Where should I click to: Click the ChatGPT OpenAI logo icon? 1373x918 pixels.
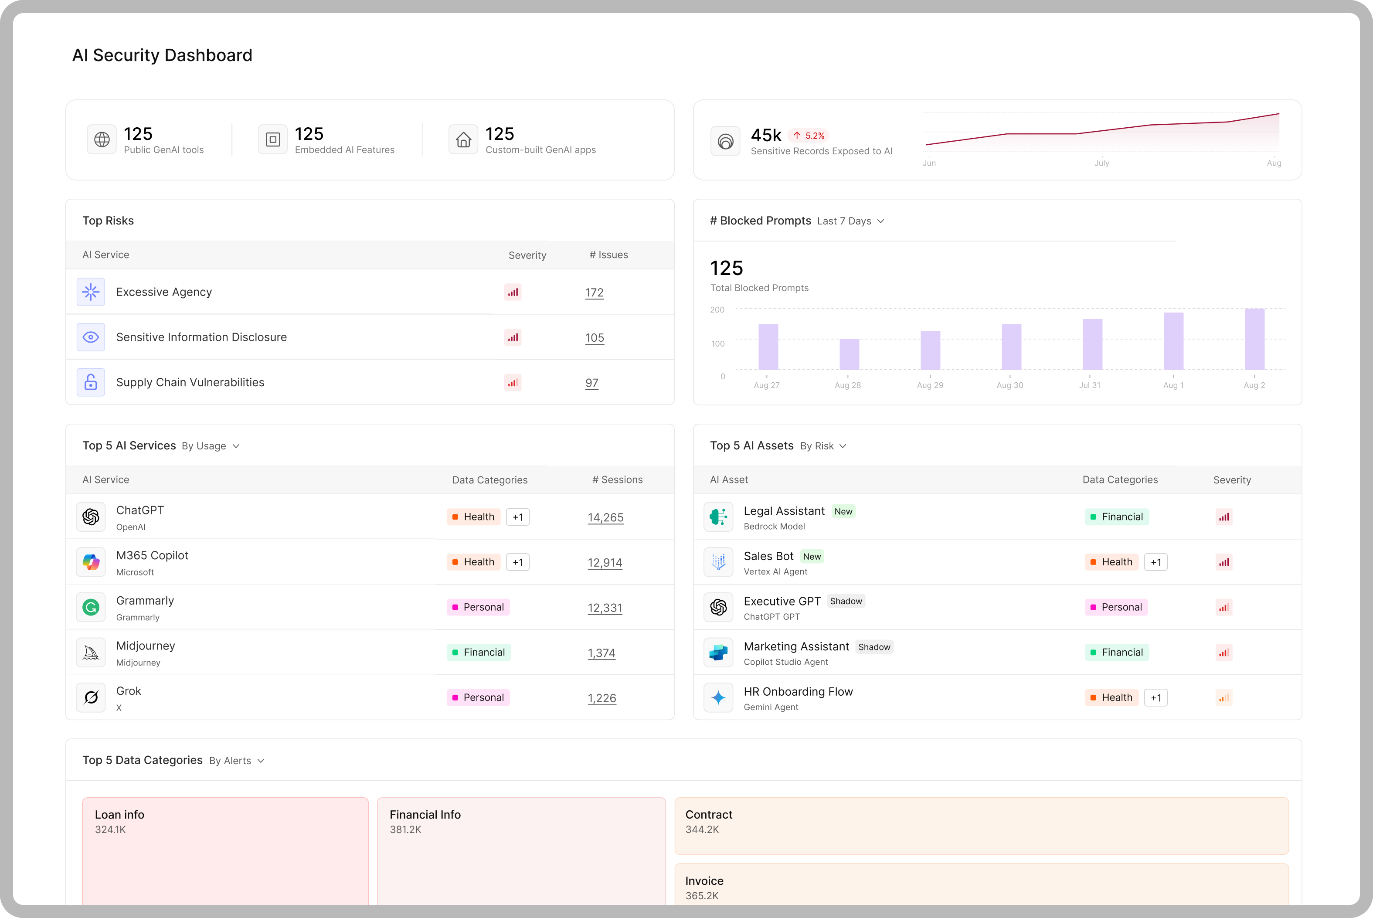[91, 517]
